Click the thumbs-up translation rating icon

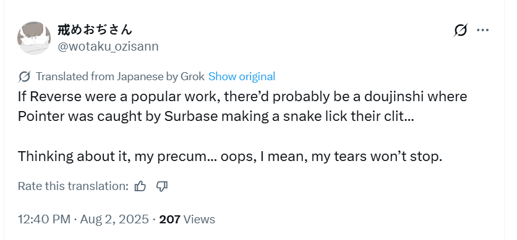click(140, 186)
